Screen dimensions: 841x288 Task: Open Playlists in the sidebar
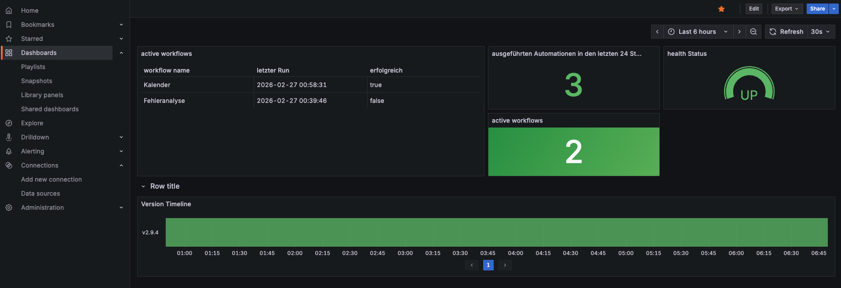33,67
